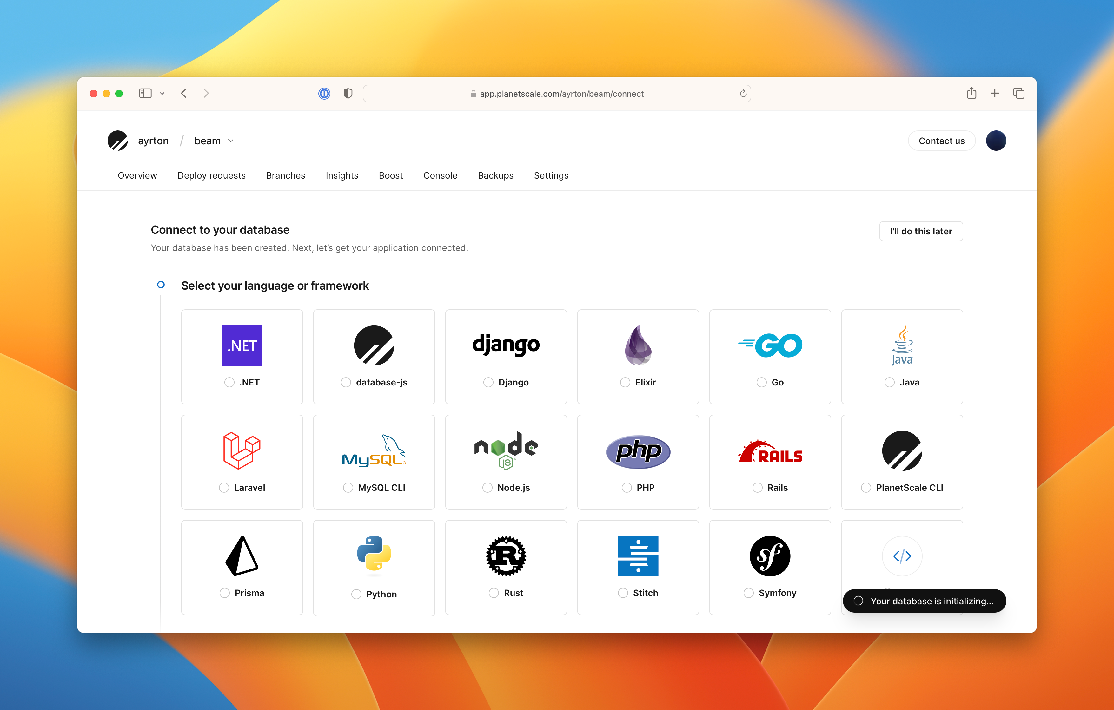Click the Stitch framework thumbnail
Screen dimensions: 1114x710
tap(638, 564)
